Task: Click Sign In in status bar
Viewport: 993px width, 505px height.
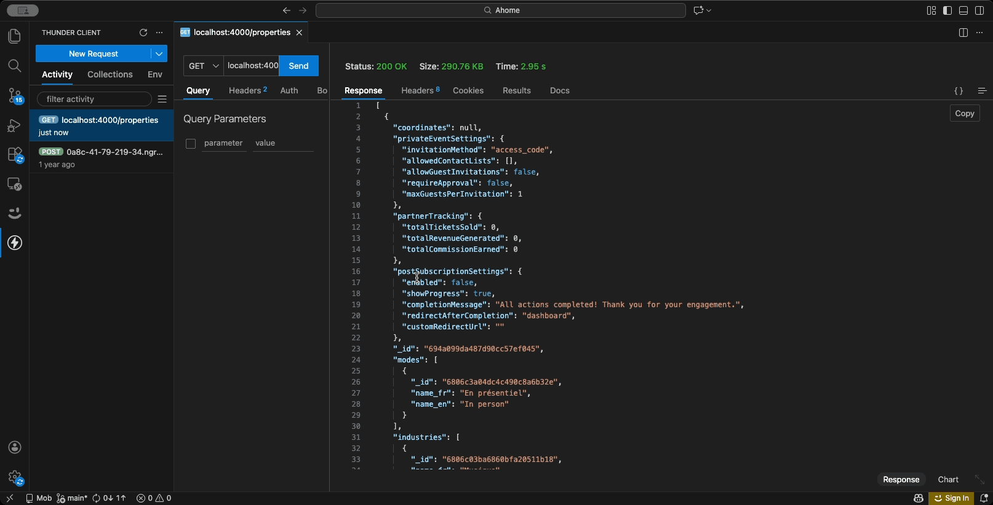Action: pos(952,498)
